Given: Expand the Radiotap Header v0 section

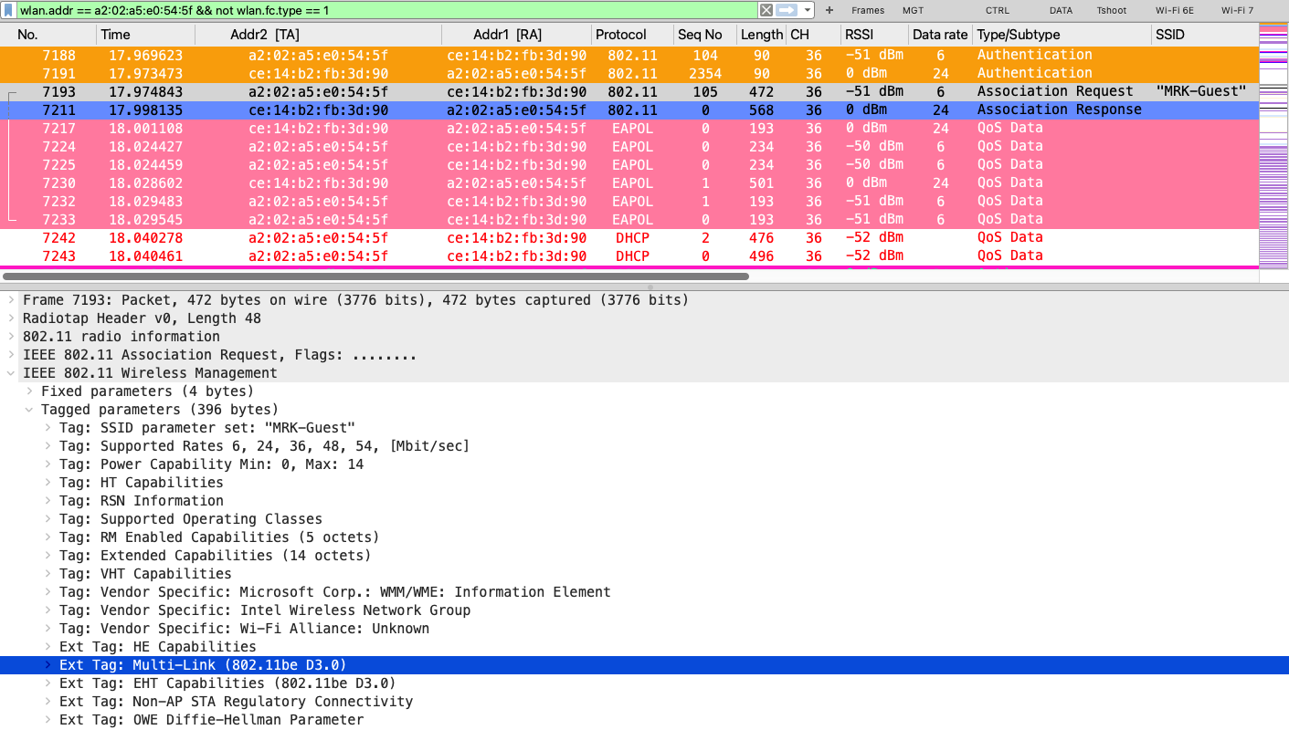Looking at the screenshot, I should coord(11,318).
